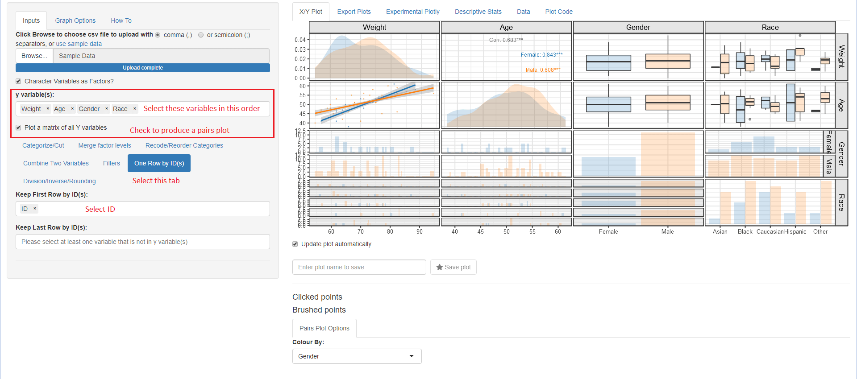
Task: Remove the Age tag from y variables
Action: click(x=72, y=109)
